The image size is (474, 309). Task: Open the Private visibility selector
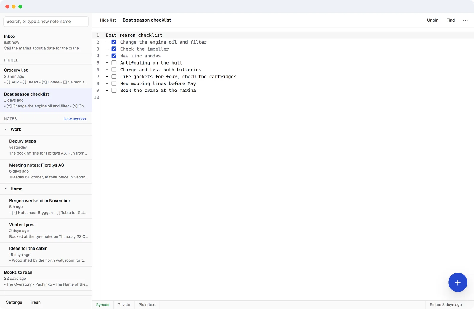(124, 305)
